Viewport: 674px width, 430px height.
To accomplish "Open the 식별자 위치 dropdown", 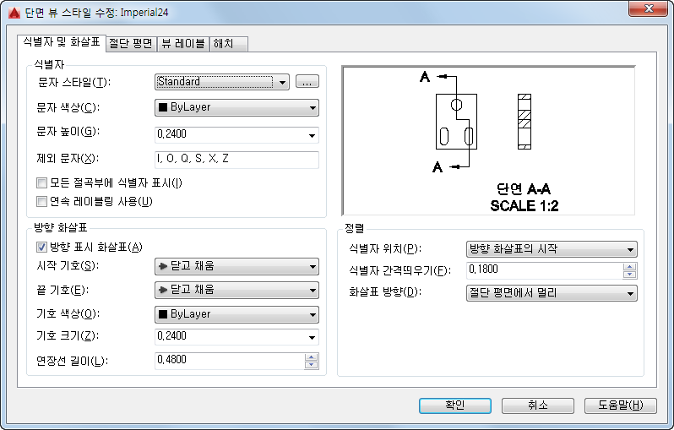I will point(552,249).
